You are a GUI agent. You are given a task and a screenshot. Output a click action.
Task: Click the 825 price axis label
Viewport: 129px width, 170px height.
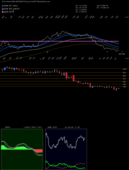pos(124,82)
